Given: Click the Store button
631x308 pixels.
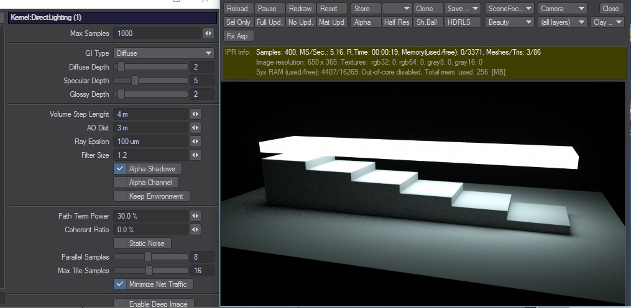Looking at the screenshot, I should pos(366,9).
